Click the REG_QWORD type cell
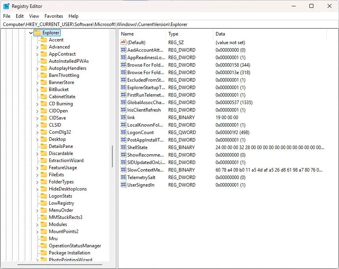The width and height of the screenshot is (339, 269). 182,132
